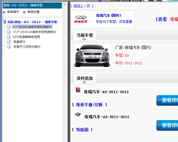Open the 维修手册/诊断 link

(x=89, y=105)
